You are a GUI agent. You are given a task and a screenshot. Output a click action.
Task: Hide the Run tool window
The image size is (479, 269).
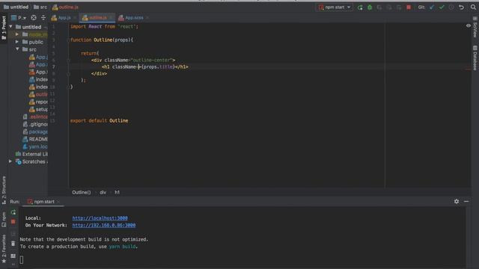[466, 201]
